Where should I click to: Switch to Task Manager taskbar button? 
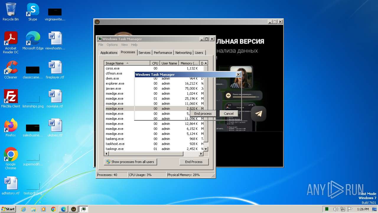point(84,209)
